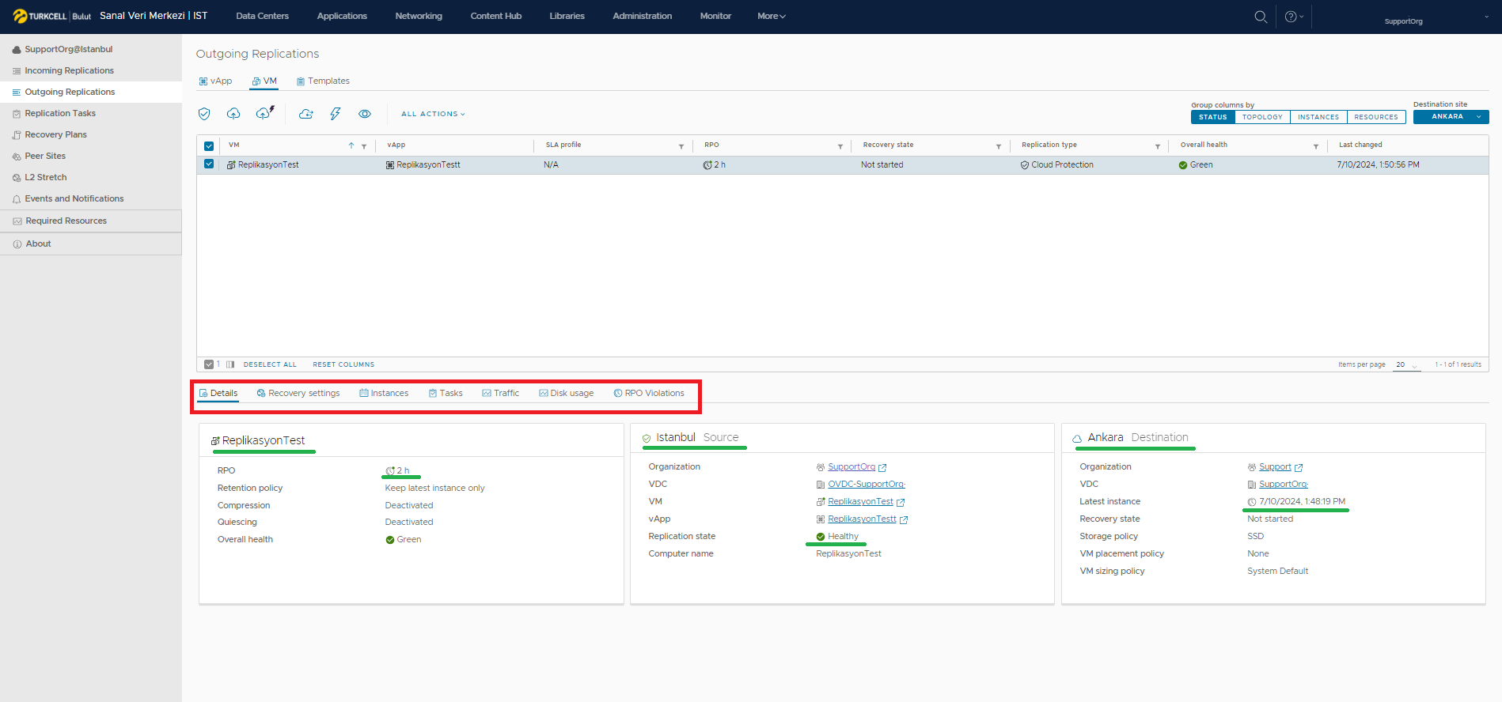This screenshot has height=702, width=1502.
Task: Open filter for the Replication type column
Action: click(1158, 146)
